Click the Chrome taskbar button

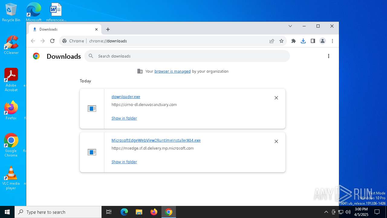169,212
